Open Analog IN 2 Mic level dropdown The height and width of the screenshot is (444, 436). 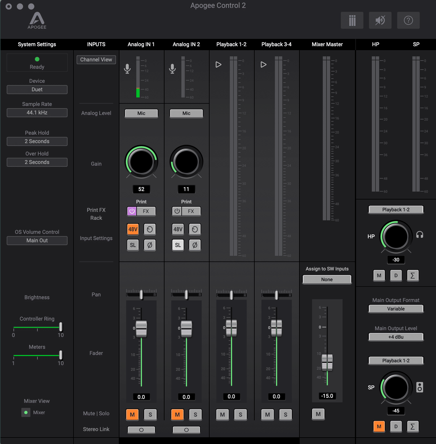[x=186, y=113]
